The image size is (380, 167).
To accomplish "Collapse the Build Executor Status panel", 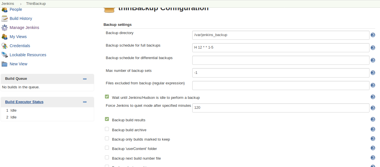I will click(85, 102).
